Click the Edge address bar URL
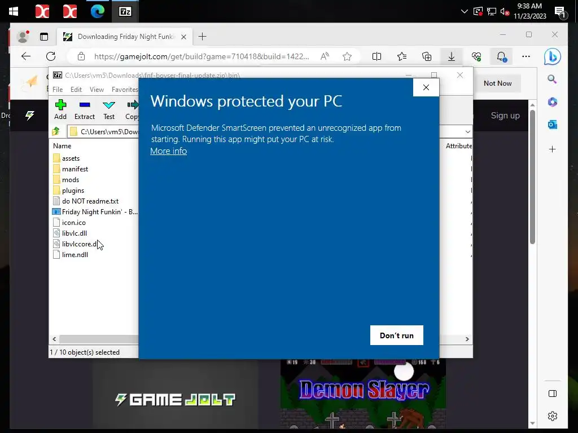The height and width of the screenshot is (433, 578). pyautogui.click(x=202, y=56)
